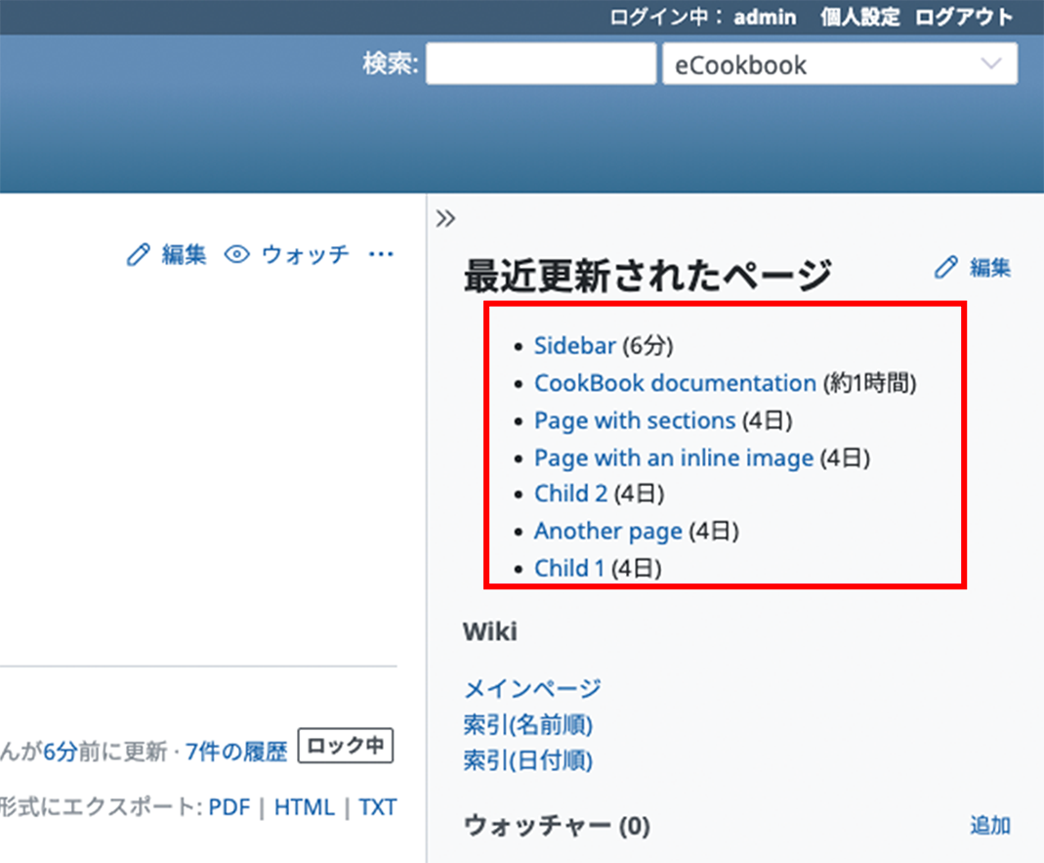Export the page as PDF
This screenshot has height=863, width=1044.
230,807
